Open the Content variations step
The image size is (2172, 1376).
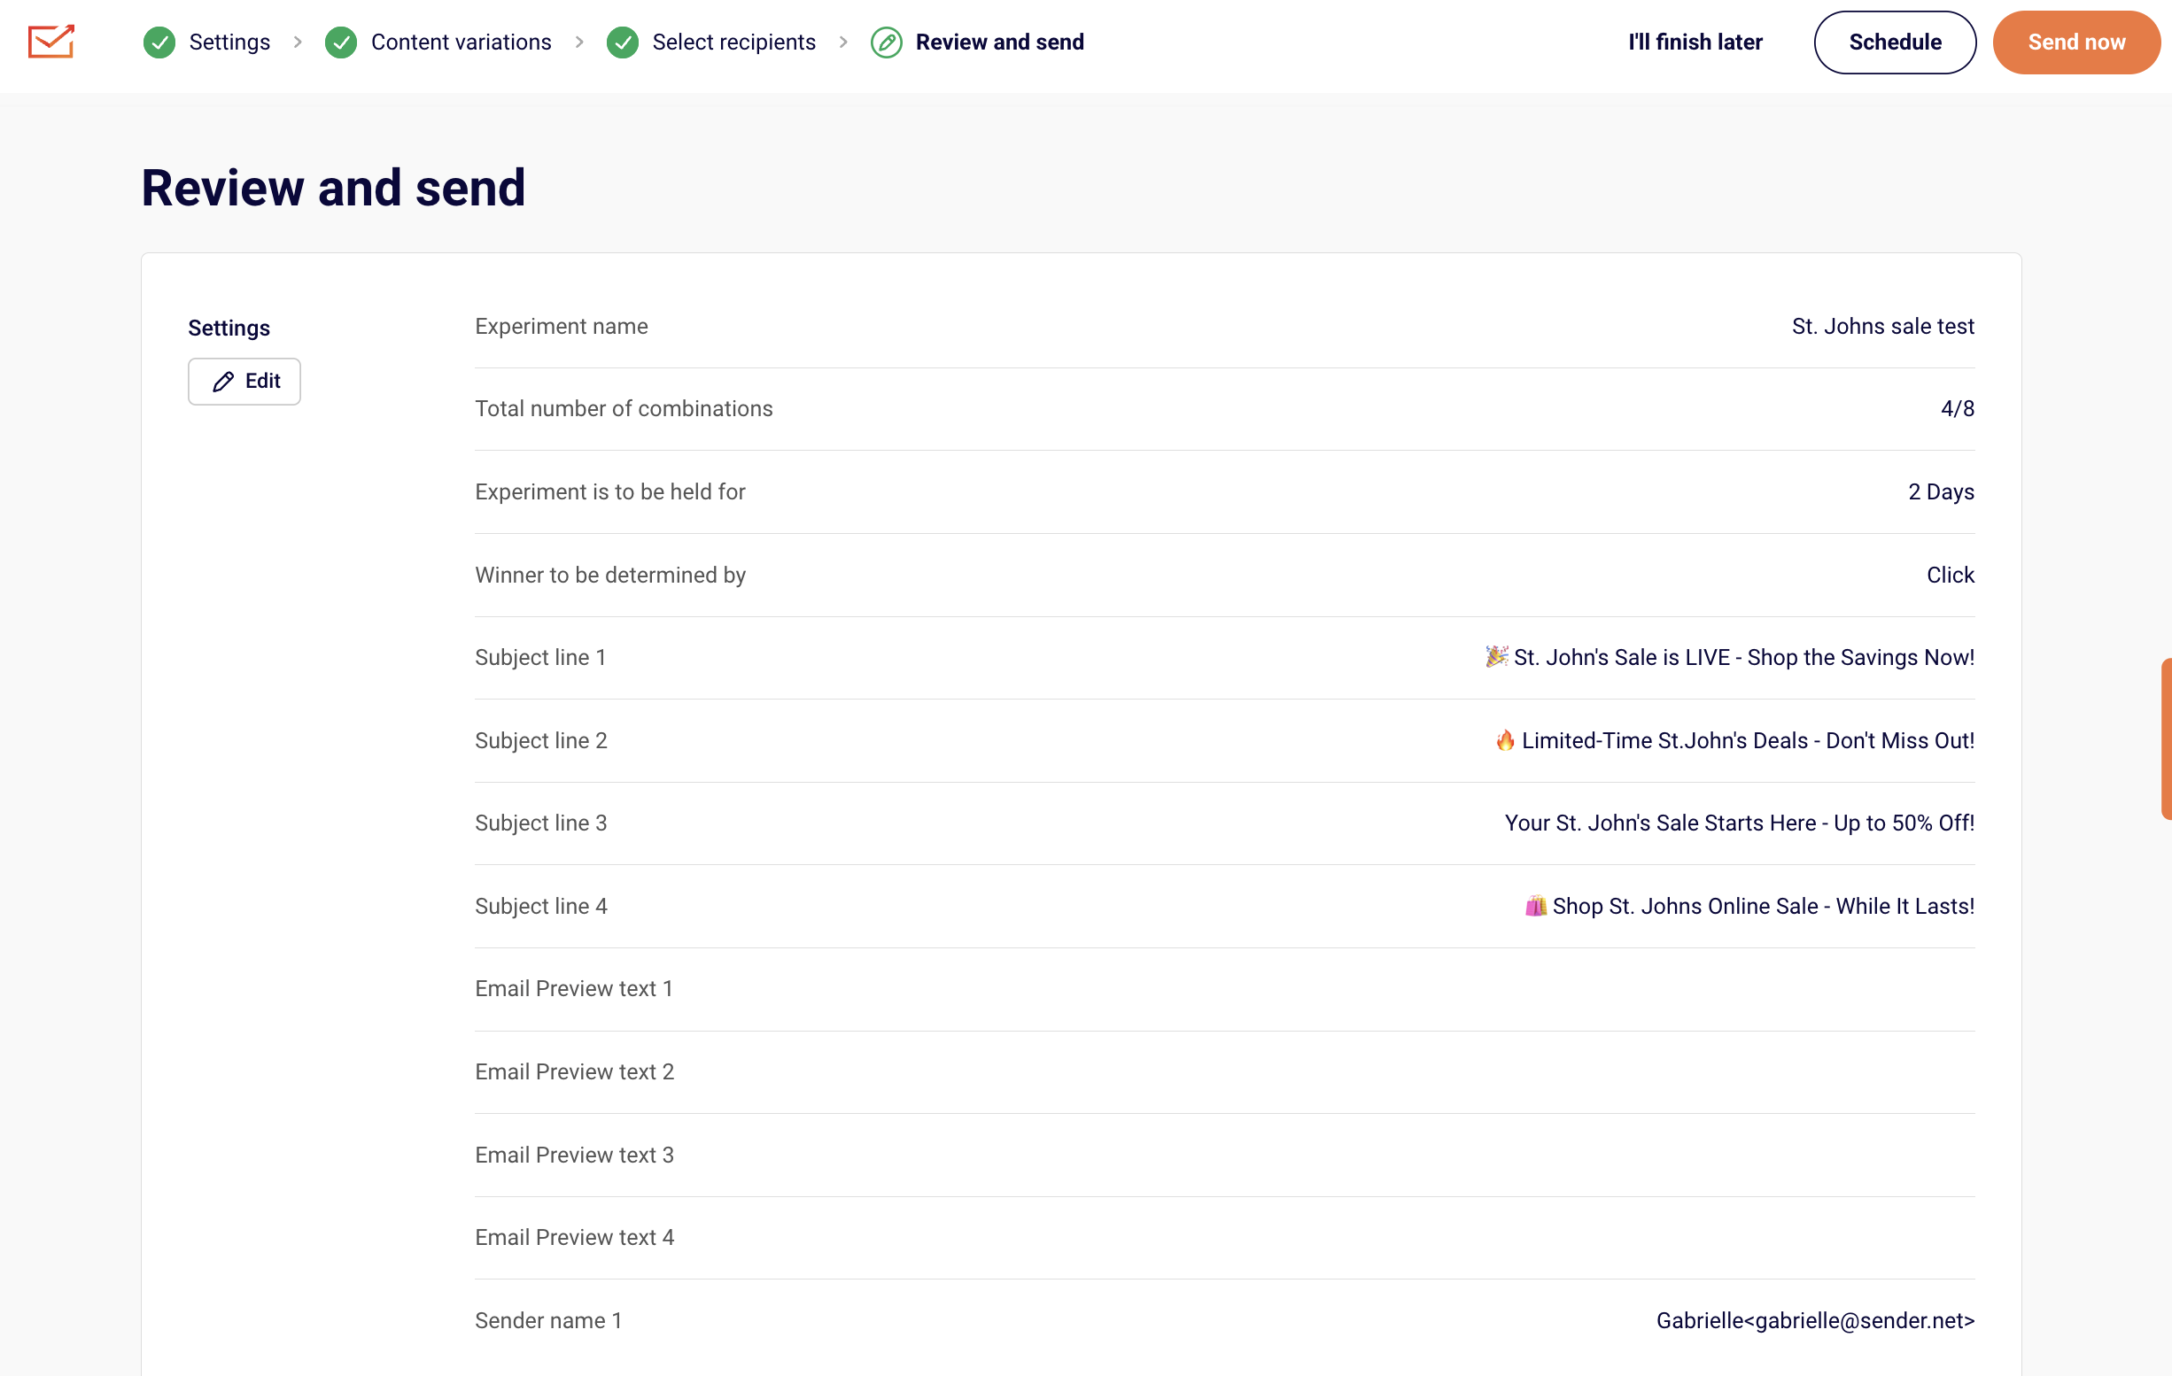pyautogui.click(x=461, y=43)
